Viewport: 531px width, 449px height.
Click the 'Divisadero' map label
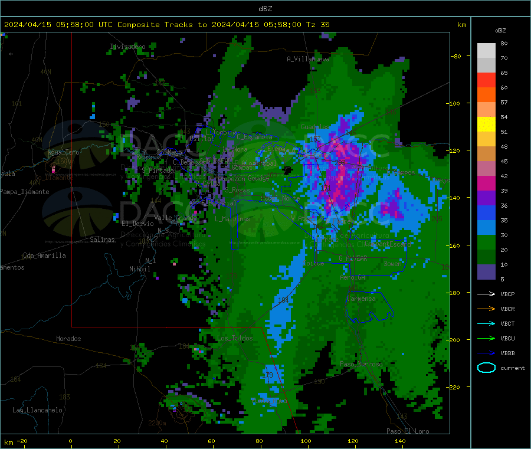127,47
